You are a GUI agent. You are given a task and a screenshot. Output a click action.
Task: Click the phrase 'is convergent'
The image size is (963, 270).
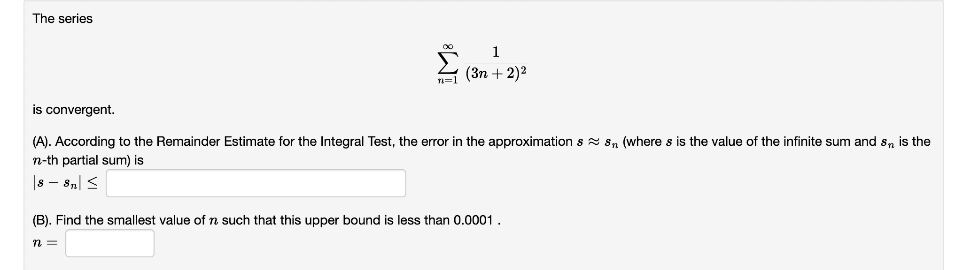74,110
